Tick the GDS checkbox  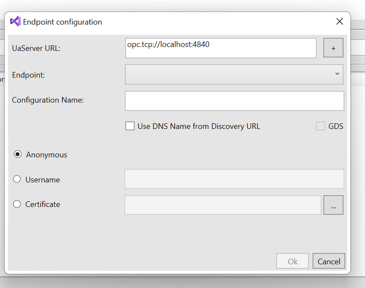[320, 126]
